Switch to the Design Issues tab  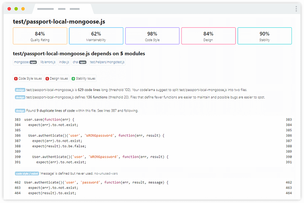pyautogui.click(x=57, y=78)
